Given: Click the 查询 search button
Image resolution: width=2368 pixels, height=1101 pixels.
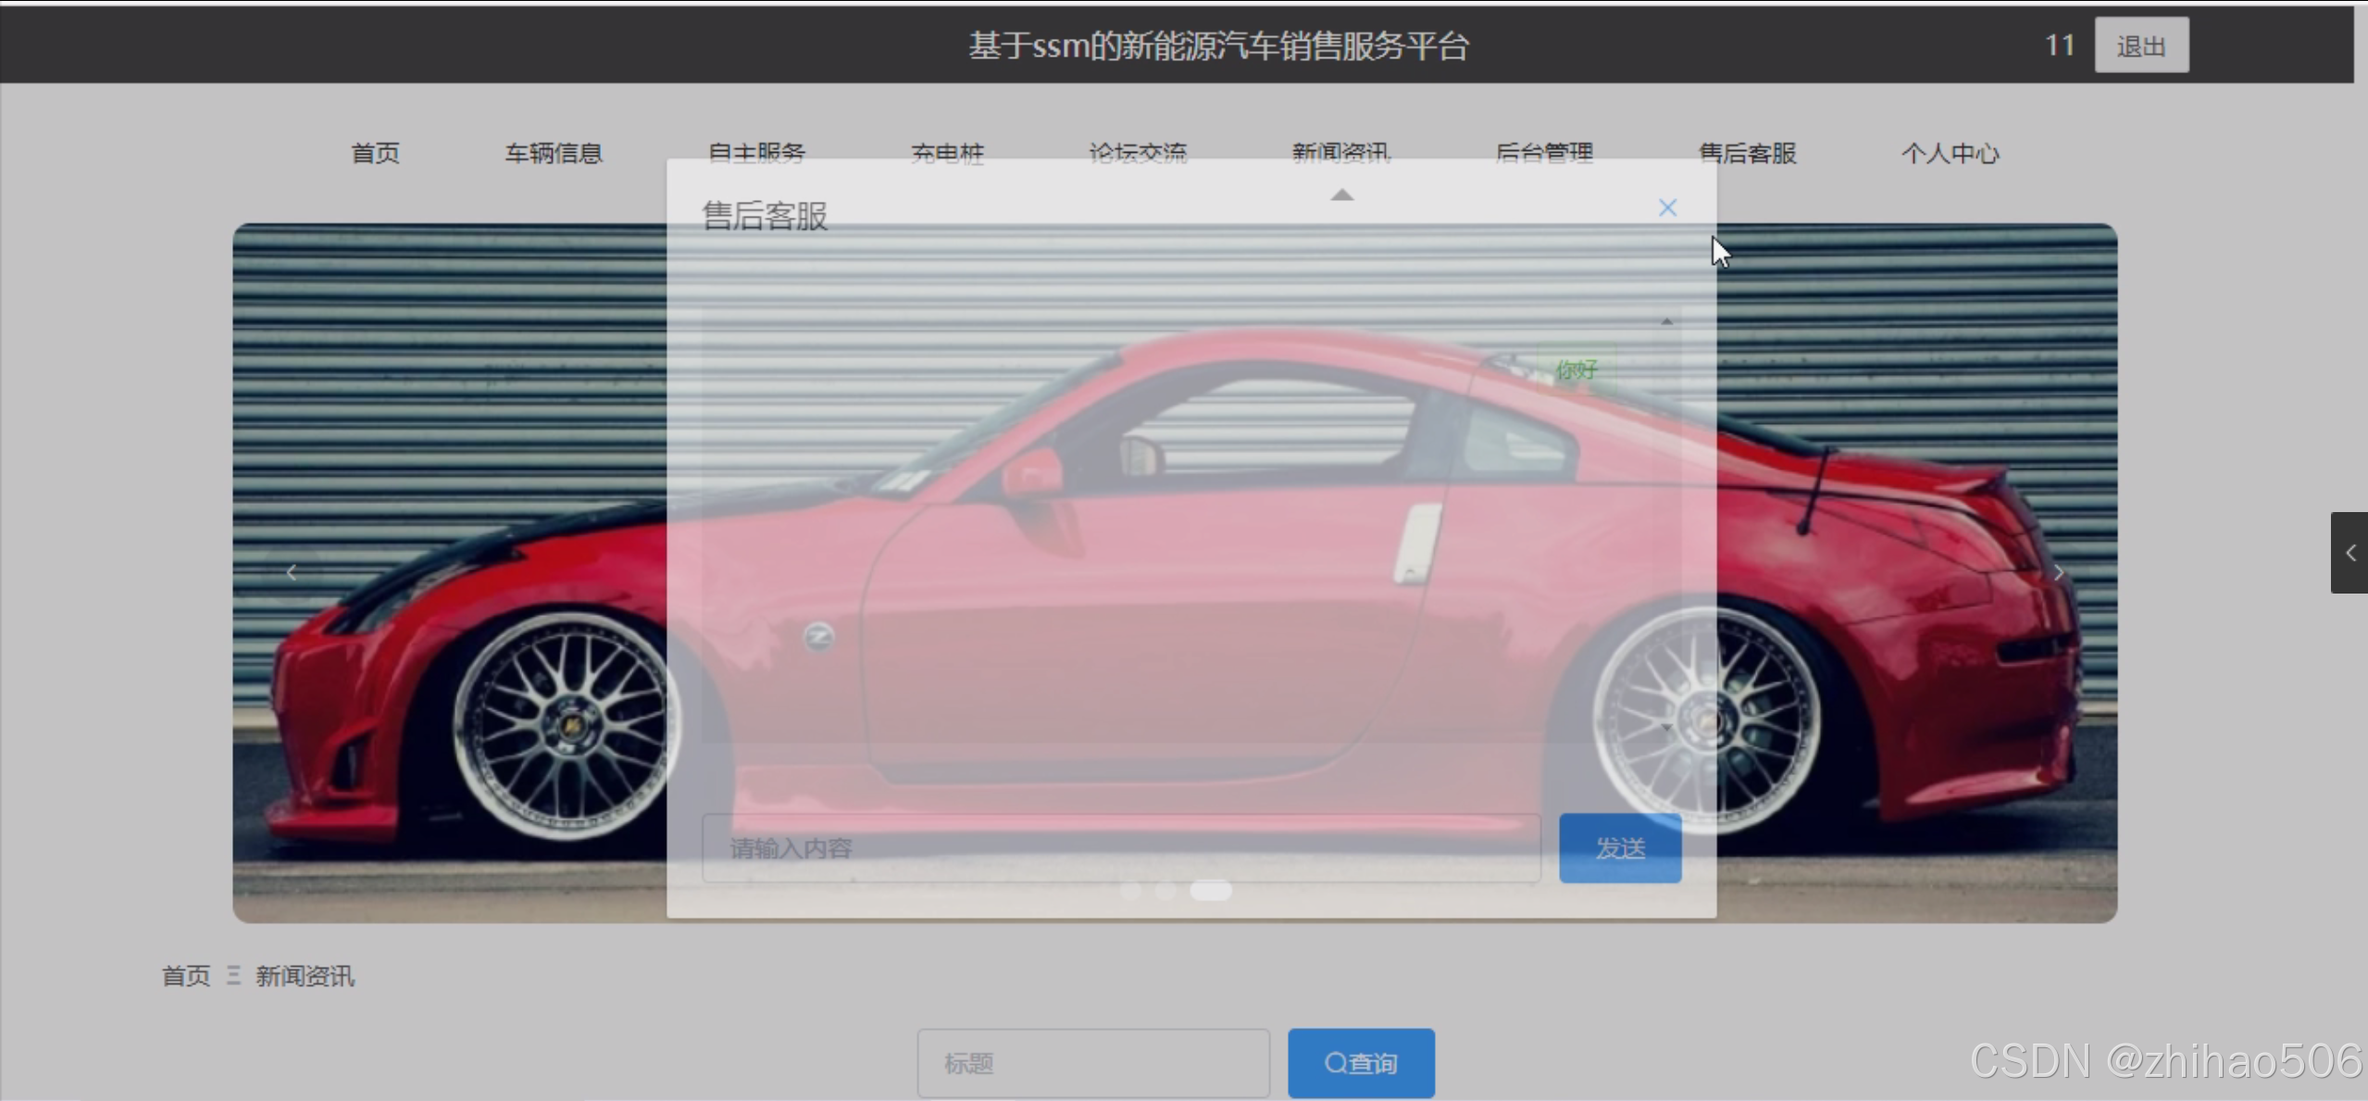Looking at the screenshot, I should [1361, 1063].
